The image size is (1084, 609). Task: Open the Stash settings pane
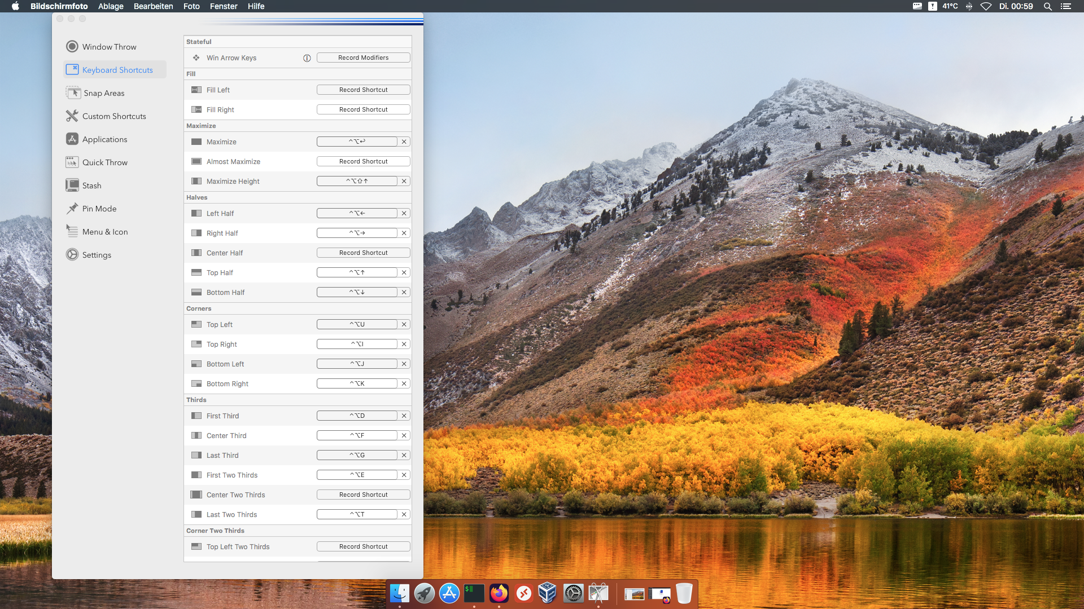[91, 186]
